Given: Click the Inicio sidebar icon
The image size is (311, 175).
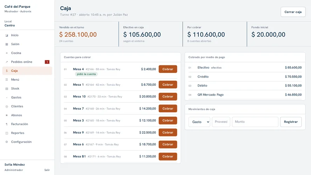Looking at the screenshot, I should coord(7,35).
